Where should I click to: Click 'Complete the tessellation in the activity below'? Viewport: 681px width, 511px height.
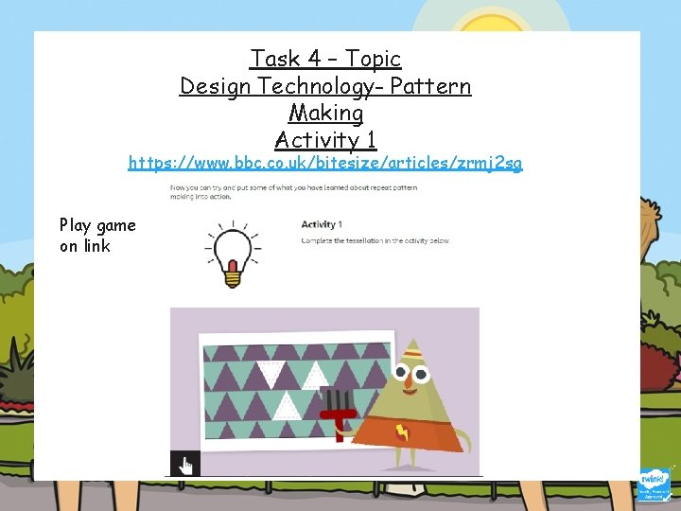(x=375, y=240)
